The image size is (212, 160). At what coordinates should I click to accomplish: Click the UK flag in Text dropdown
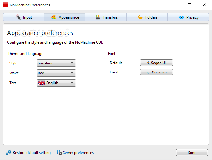click(x=41, y=83)
